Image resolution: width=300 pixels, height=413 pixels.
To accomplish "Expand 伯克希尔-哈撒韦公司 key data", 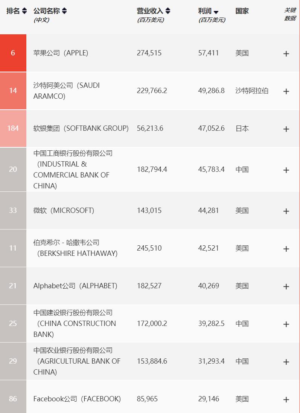I will (286, 248).
